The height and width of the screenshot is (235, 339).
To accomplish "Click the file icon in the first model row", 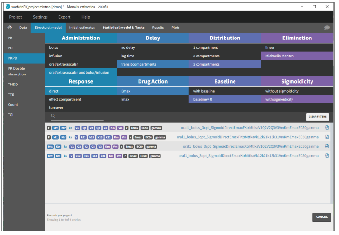I will click(327, 128).
